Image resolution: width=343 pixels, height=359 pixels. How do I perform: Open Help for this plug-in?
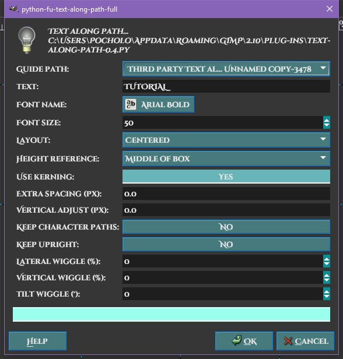pyautogui.click(x=37, y=341)
